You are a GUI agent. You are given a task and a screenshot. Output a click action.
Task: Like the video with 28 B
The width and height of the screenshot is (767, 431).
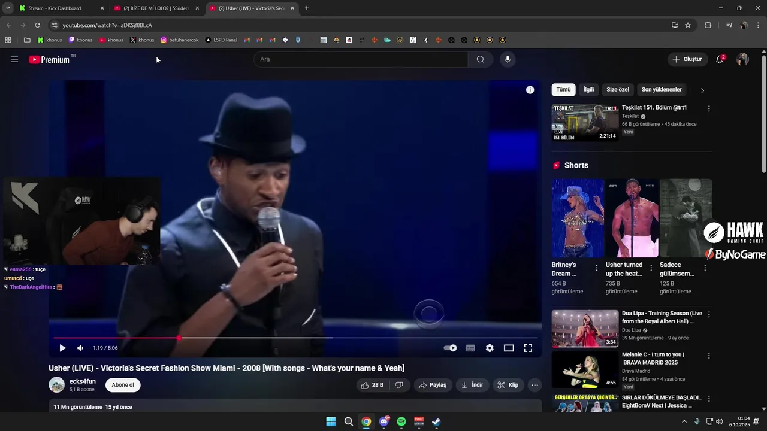tap(373, 385)
